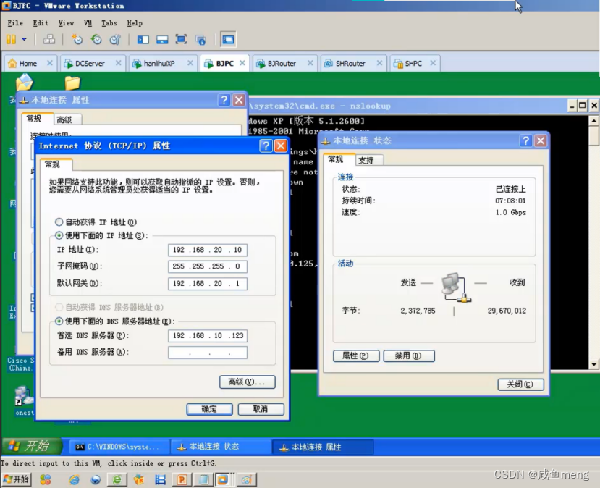600x488 pixels.
Task: Switch to the BJRouter VM tab
Action: click(282, 64)
